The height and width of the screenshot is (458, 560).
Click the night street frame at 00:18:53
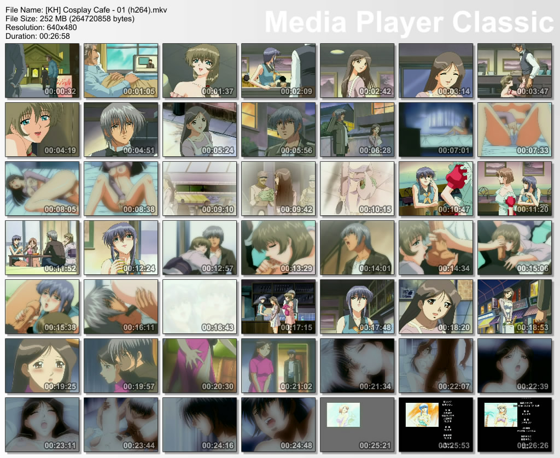coord(515,307)
